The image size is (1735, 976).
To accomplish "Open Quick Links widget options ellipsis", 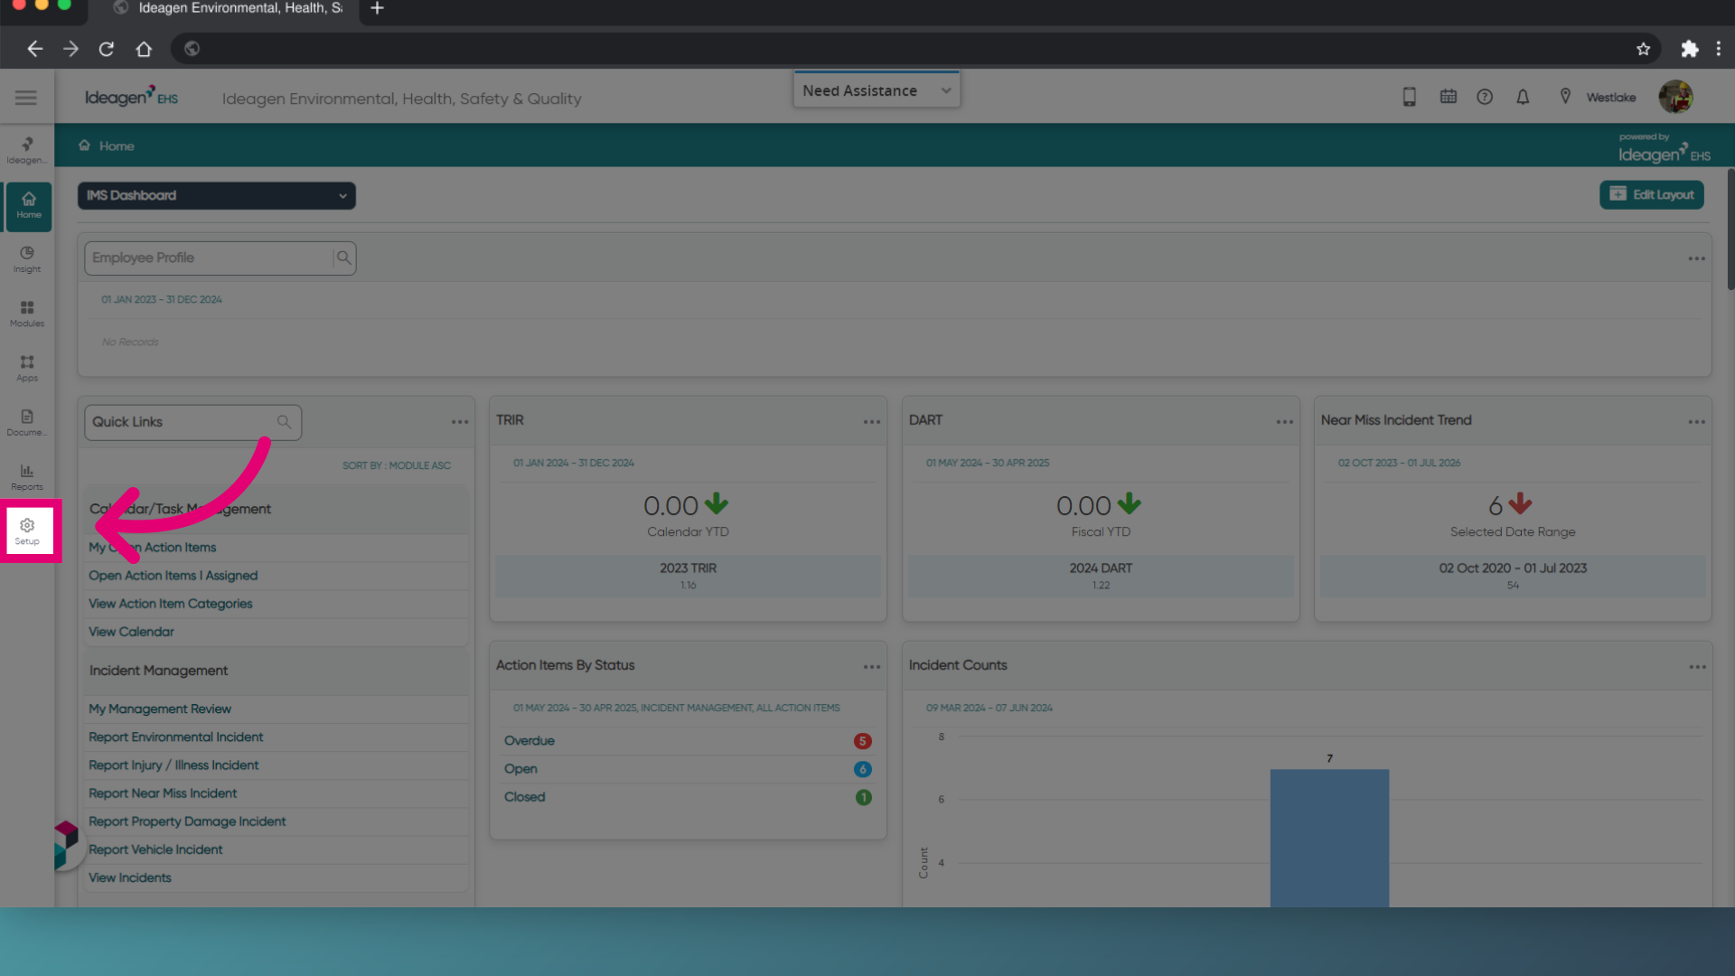I will (460, 422).
